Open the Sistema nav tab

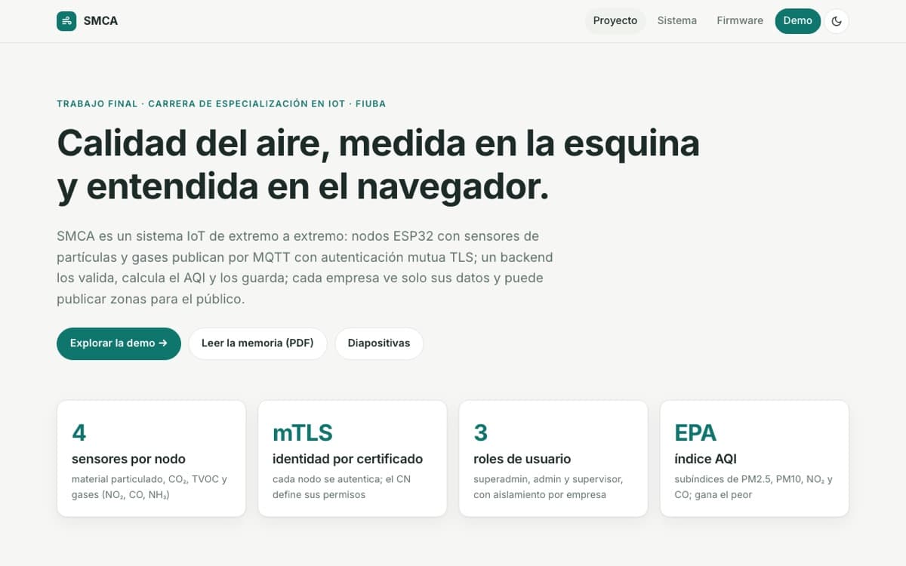tap(677, 21)
